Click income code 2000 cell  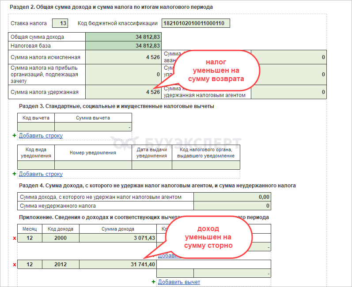[61, 238]
